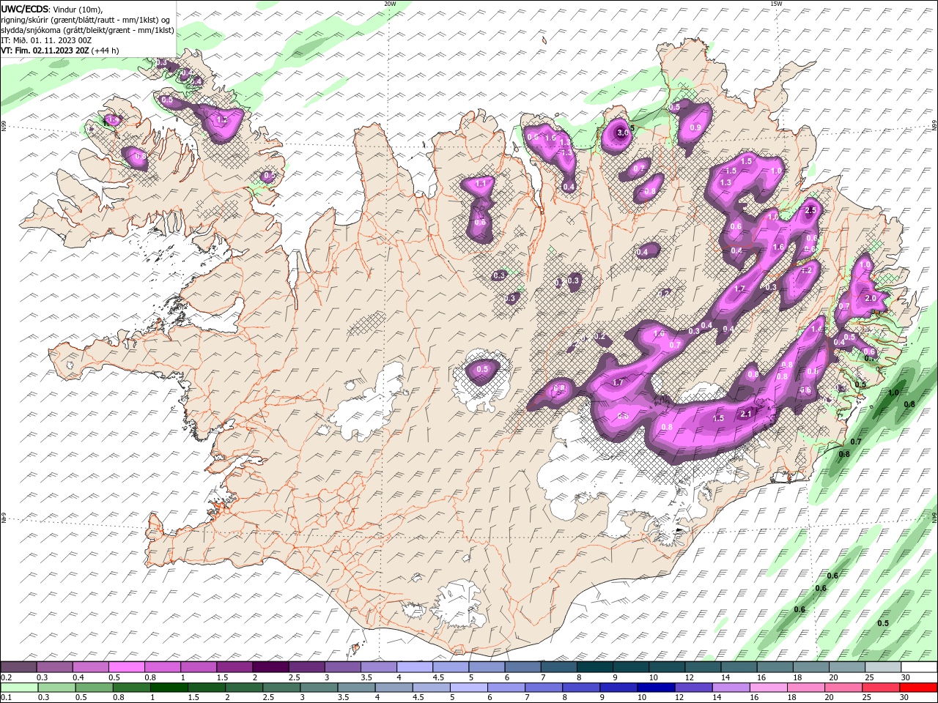Select the darkest green swatch between 1 and 1.5

(168, 688)
